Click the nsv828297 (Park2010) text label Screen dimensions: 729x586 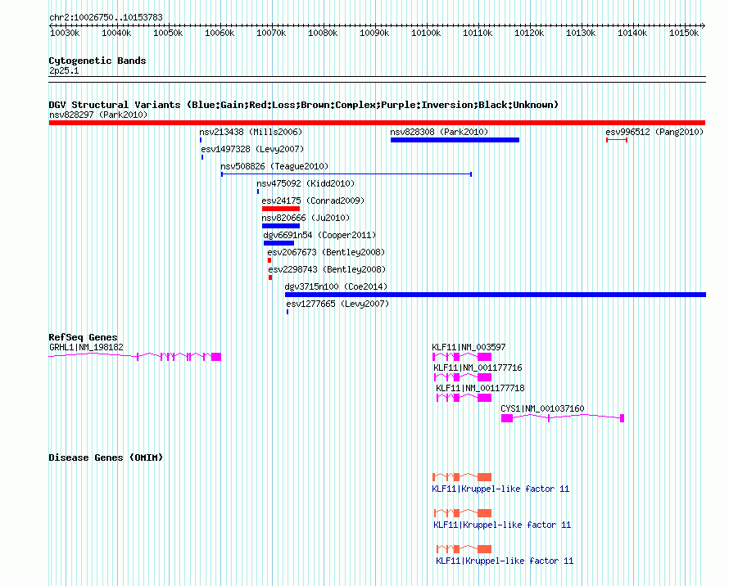point(98,115)
